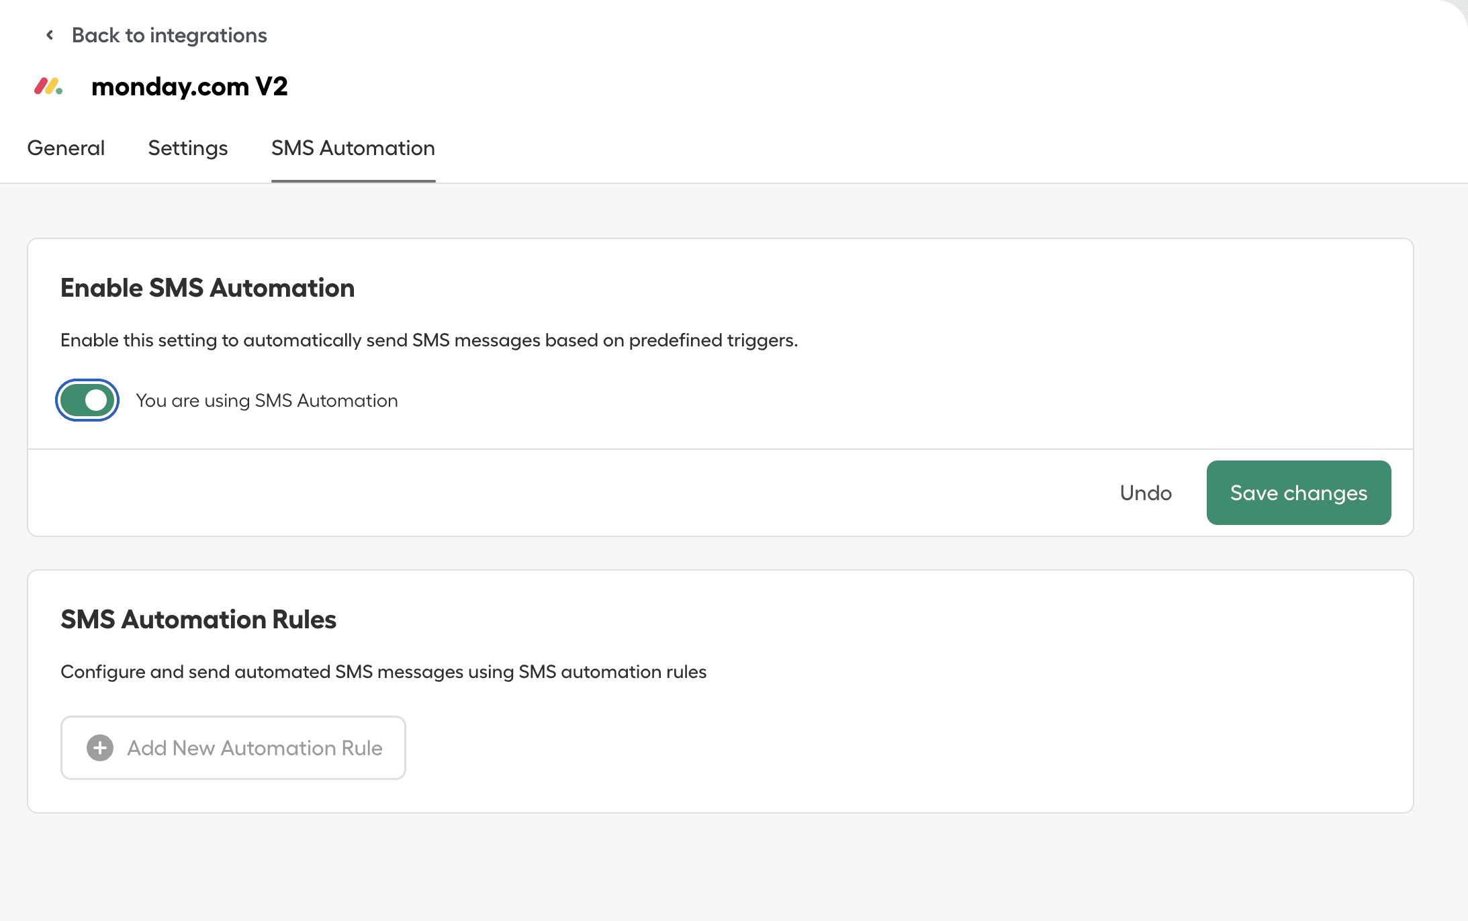The height and width of the screenshot is (921, 1468).
Task: Click Back to integrations link
Action: tap(169, 35)
